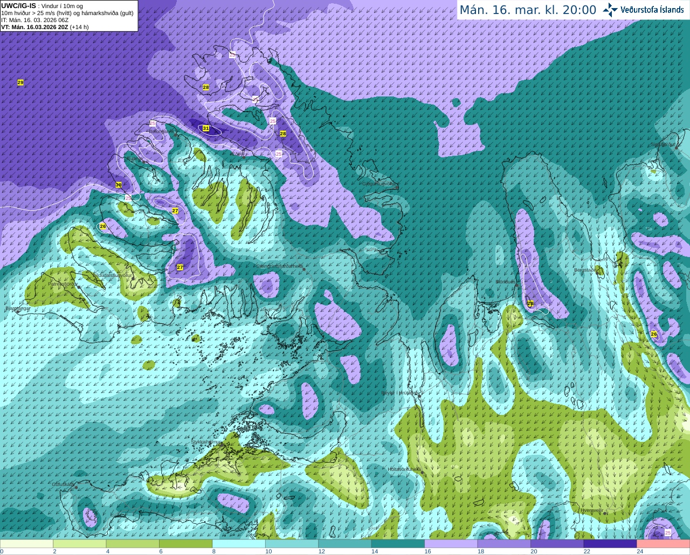Click the green 4–6 m/s scale swatch

133,544
